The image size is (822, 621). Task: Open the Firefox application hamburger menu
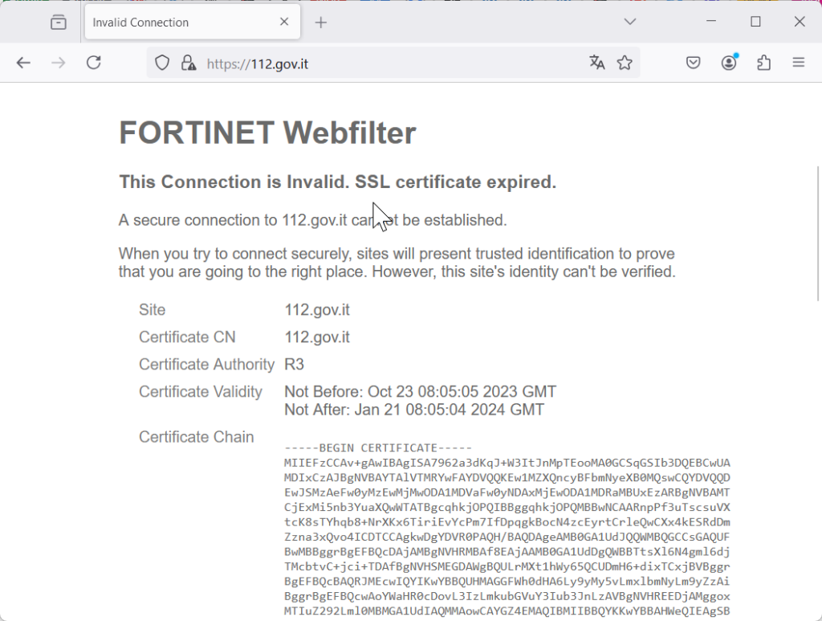coord(798,63)
